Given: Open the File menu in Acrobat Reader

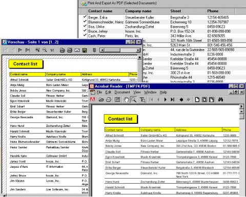Looking at the screenshot, I should tap(99, 92).
